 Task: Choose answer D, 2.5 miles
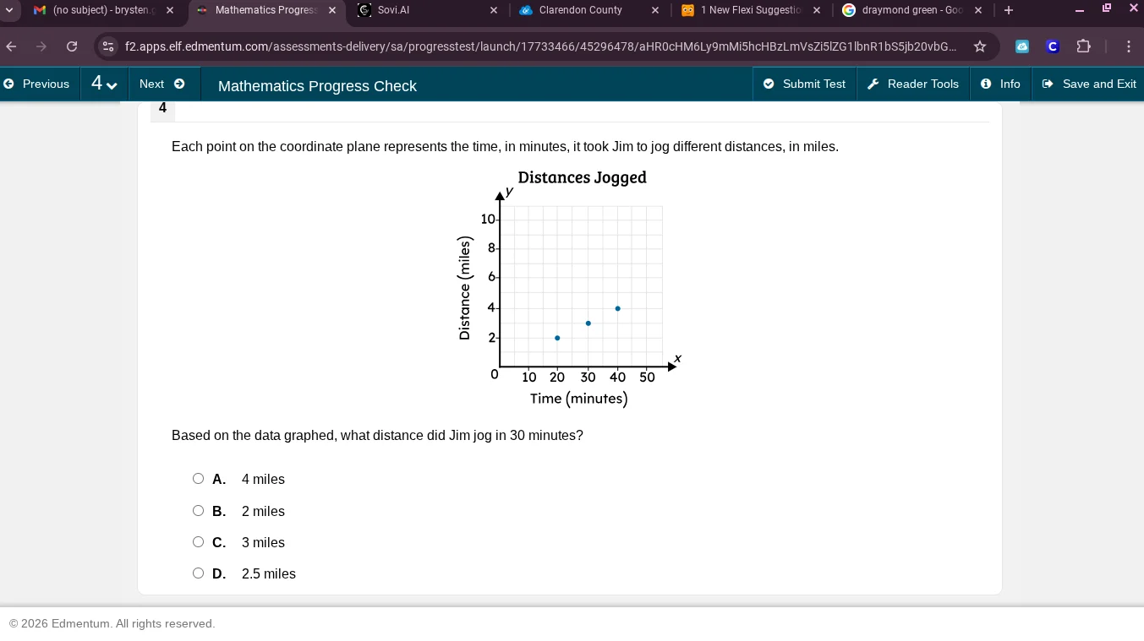click(x=198, y=573)
